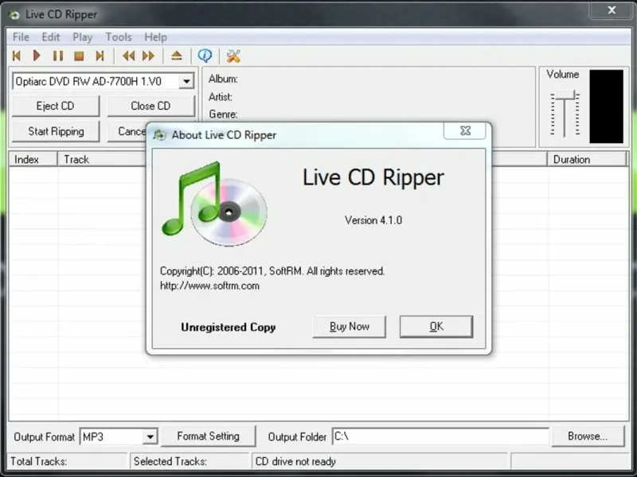
Task: Click the 'Version 4.1.0' text
Action: 373,220
